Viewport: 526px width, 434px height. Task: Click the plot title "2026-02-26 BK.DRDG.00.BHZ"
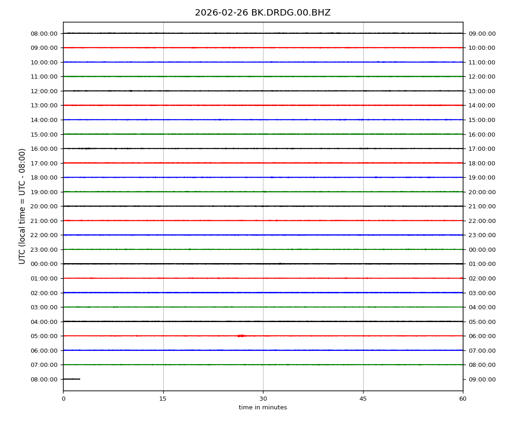[263, 13]
